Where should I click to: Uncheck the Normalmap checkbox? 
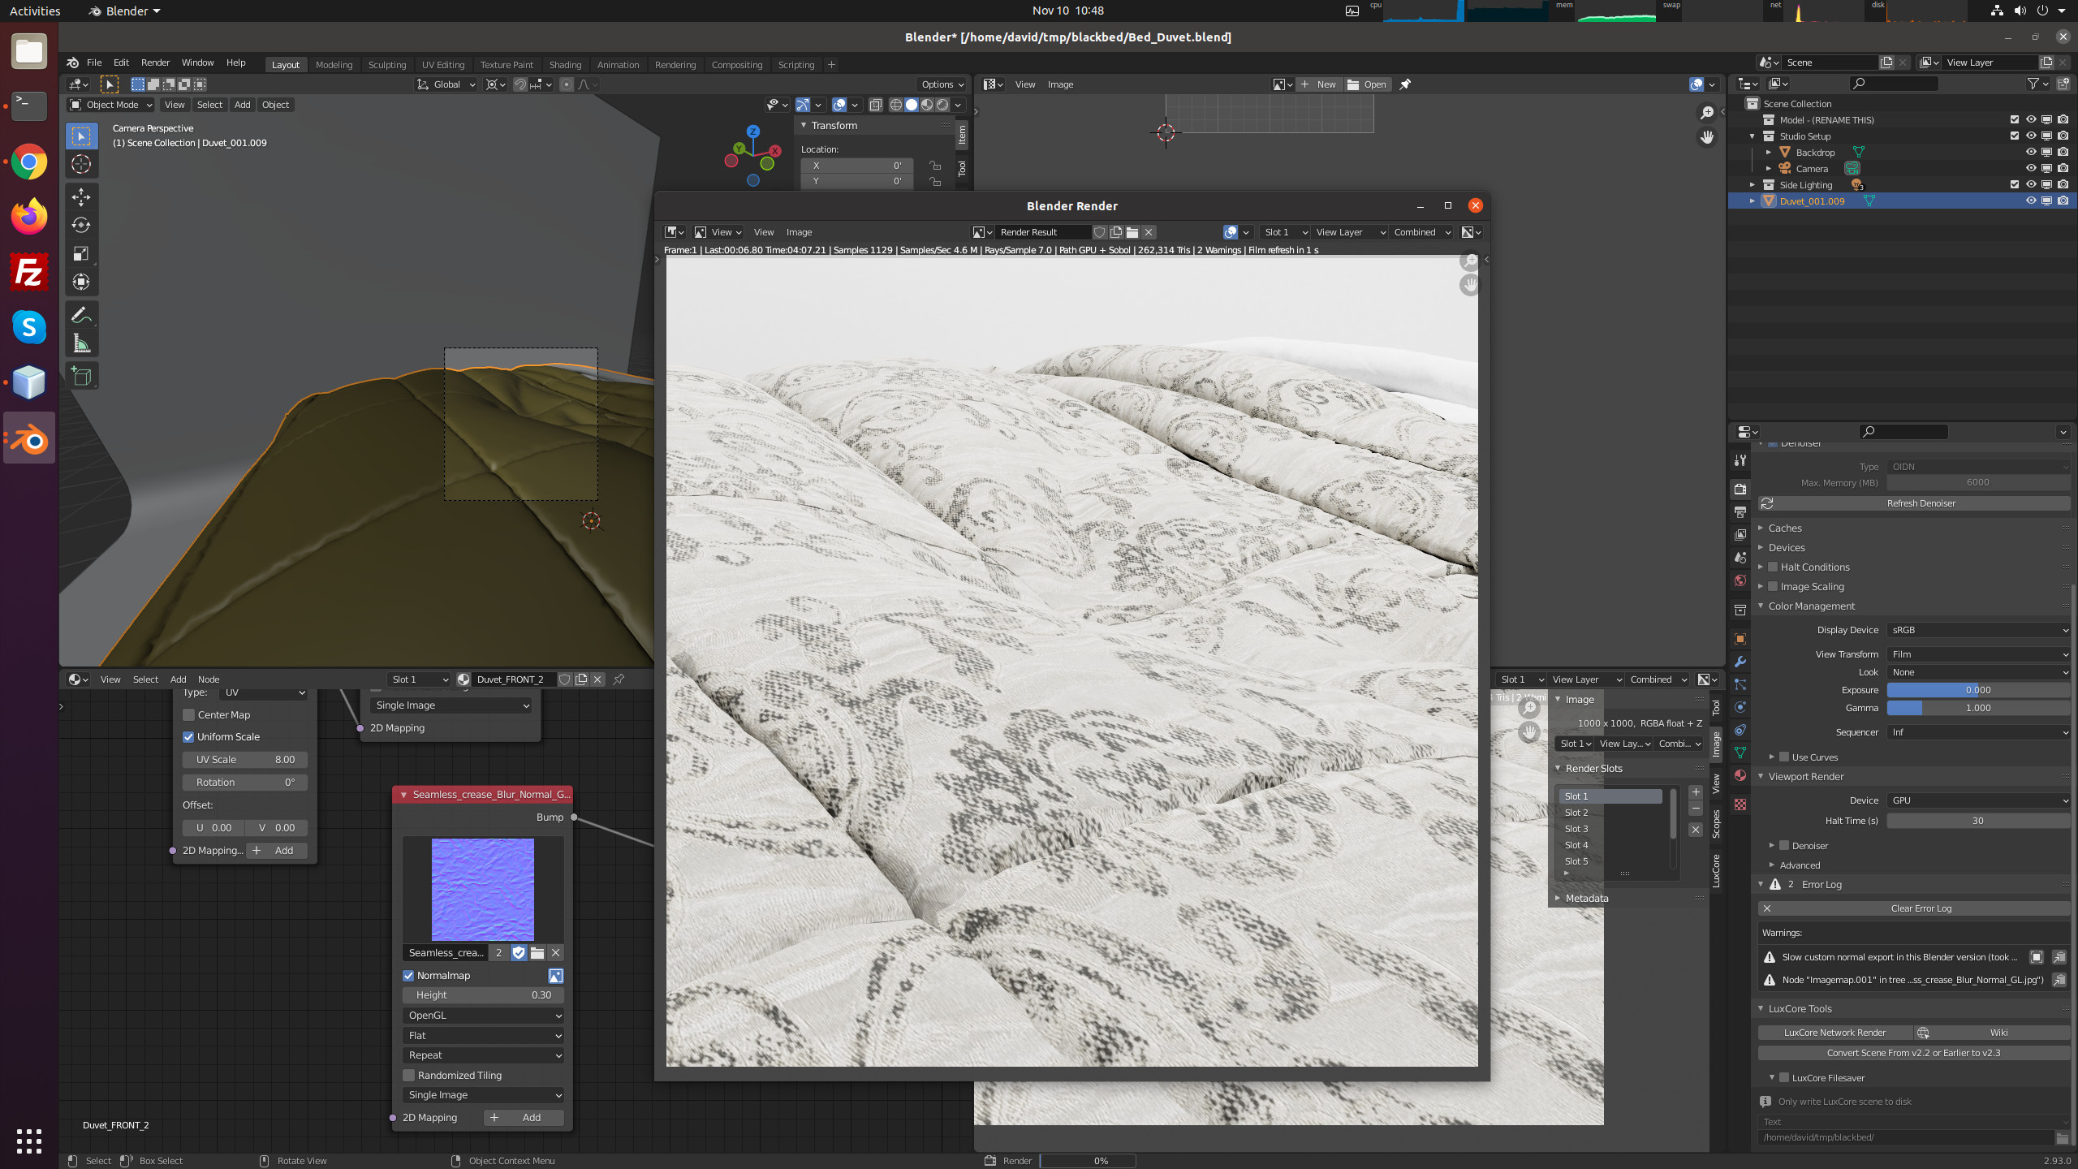pyautogui.click(x=408, y=976)
